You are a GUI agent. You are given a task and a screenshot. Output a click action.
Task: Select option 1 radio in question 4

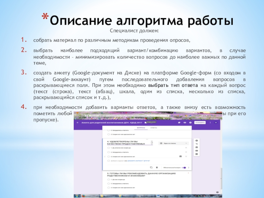[x=109, y=148]
